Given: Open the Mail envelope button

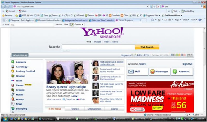Looking at the screenshot, I should (x=138, y=72).
